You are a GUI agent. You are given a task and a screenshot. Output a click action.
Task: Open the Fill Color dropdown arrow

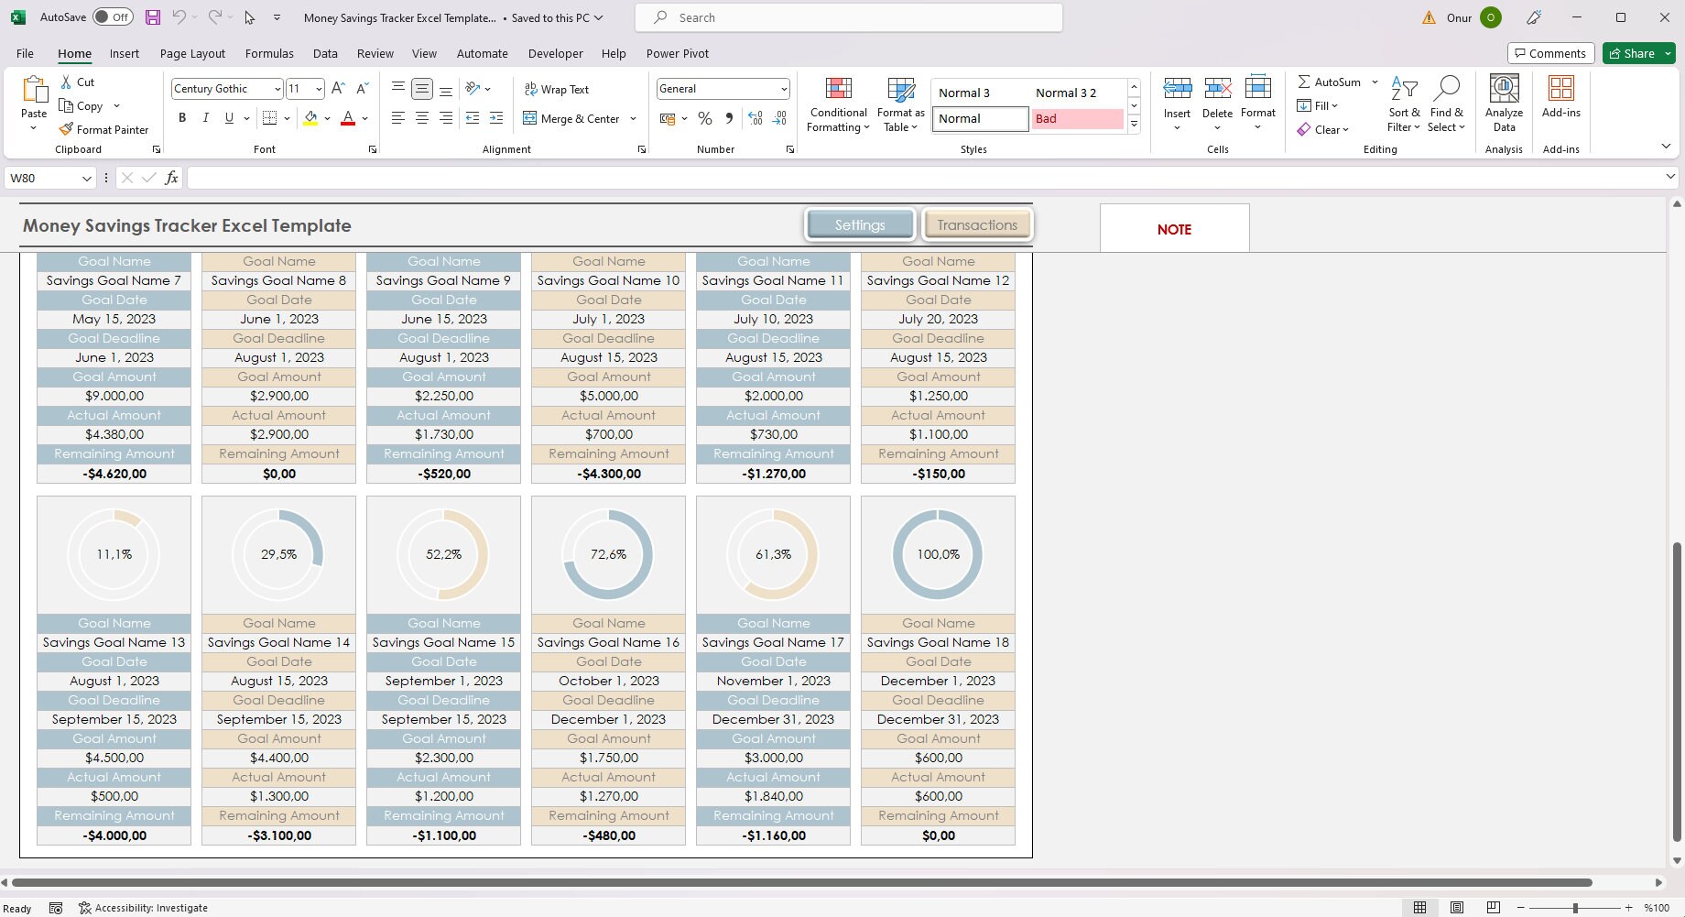[x=326, y=118]
